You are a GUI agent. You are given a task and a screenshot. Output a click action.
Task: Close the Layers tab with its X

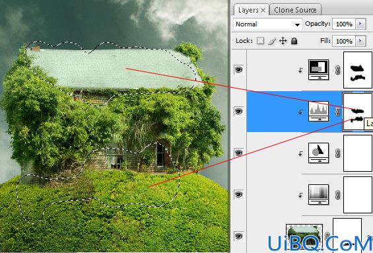[263, 10]
